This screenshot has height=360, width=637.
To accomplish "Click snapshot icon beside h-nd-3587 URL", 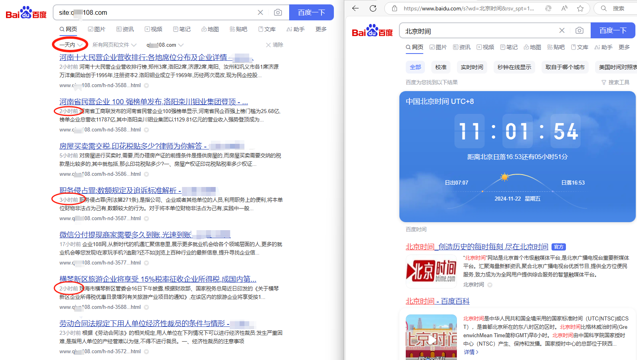I will 147,219.
